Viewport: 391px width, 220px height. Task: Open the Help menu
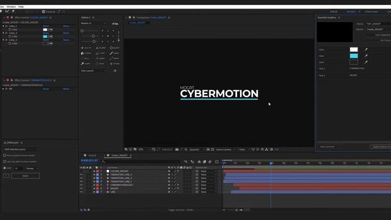(21, 7)
